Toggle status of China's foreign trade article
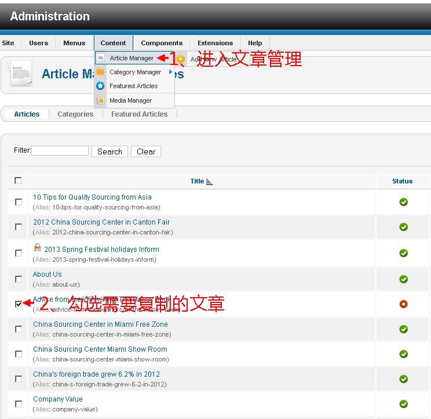 coord(403,379)
